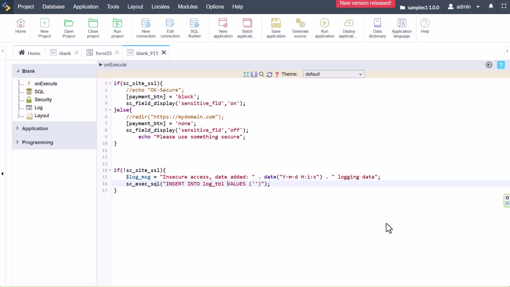Open the editor search magnifier

261,74
